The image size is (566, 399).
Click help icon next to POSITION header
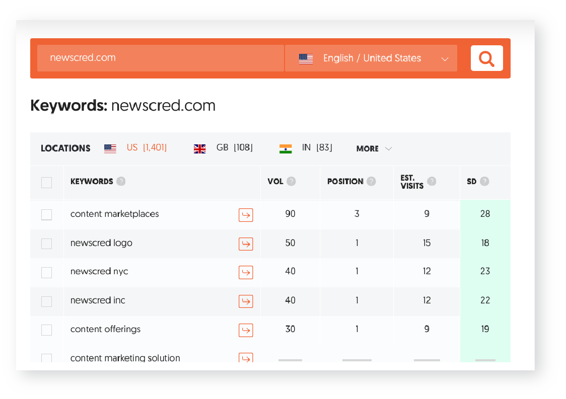[x=371, y=182]
